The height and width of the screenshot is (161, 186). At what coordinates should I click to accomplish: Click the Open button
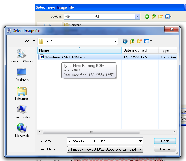tap(165, 141)
